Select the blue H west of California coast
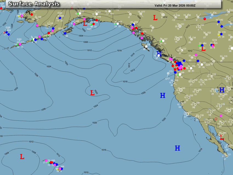Viewport: 233px width, 175px height. pyautogui.click(x=163, y=95)
